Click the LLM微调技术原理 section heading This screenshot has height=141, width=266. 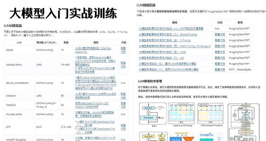click(150, 81)
